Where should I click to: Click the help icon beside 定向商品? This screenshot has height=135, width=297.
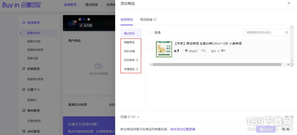[137, 60]
